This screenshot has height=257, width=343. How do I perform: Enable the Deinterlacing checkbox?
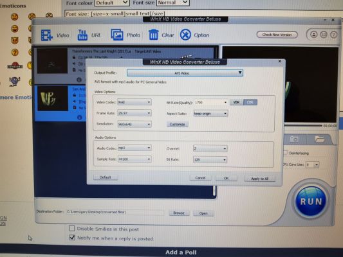286,153
